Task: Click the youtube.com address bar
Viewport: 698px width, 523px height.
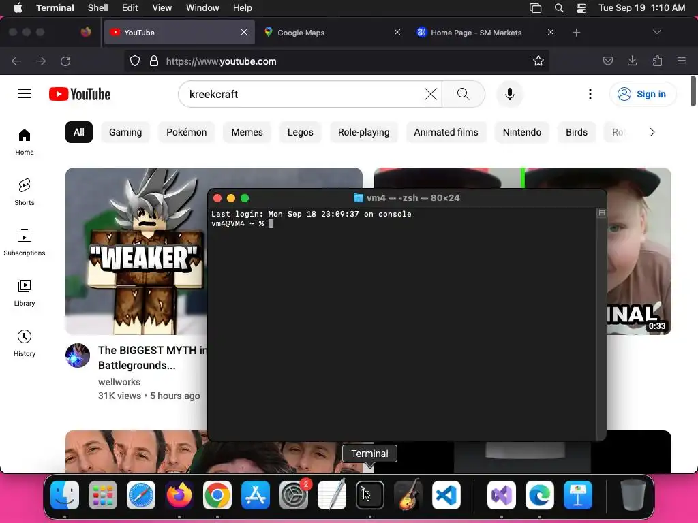Action: [x=336, y=61]
